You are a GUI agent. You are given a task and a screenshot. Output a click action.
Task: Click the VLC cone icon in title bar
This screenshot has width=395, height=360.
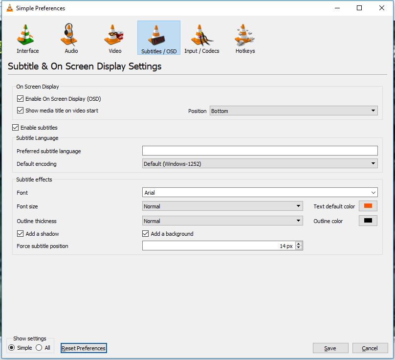click(10, 8)
